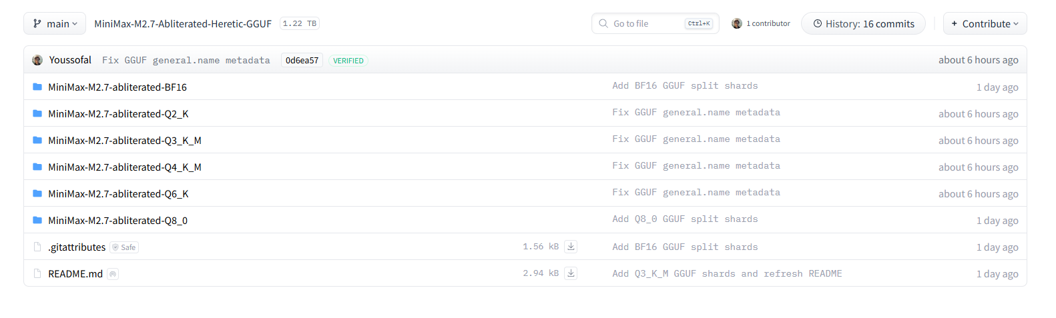Open the MiniMax-M2.7-abliterated-BF16 folder icon
Screen dimensions: 1056x318
[37, 87]
